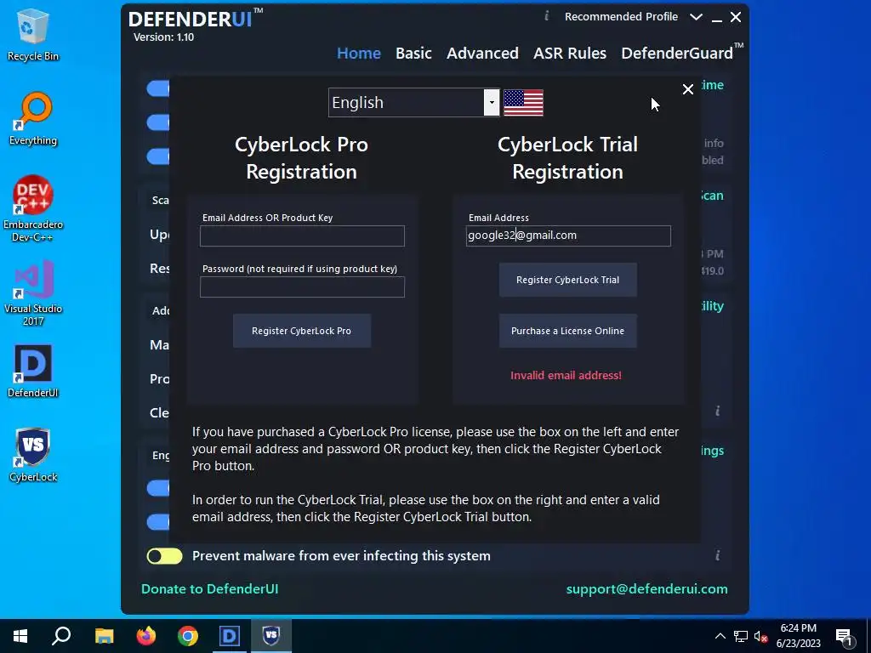This screenshot has width=871, height=653.
Task: Click the US flag language icon
Action: click(x=523, y=103)
